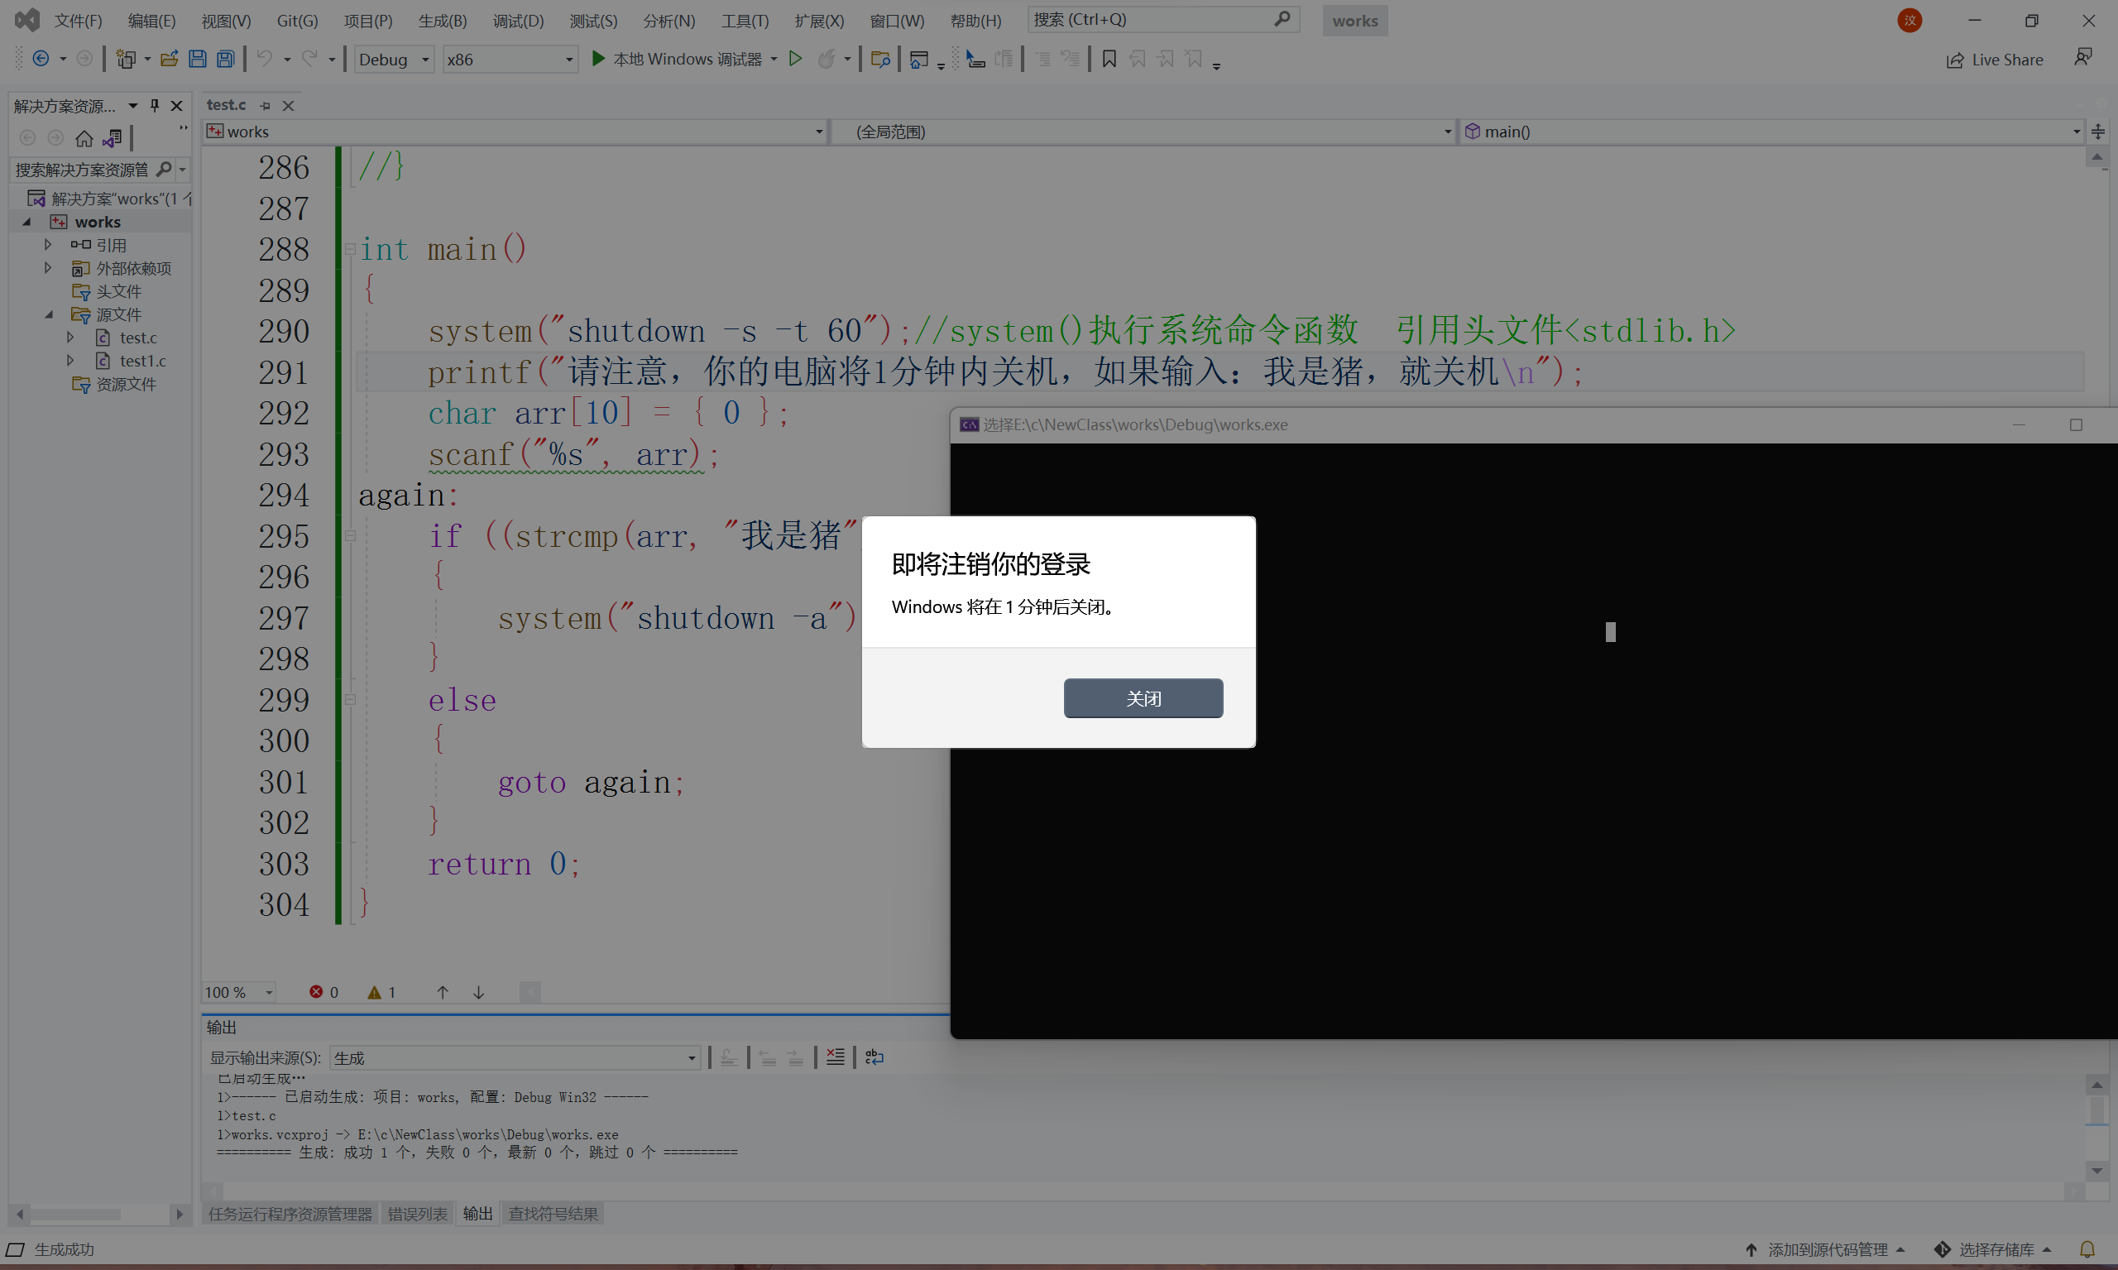Open the Debug configuration dropdown
The width and height of the screenshot is (2118, 1270).
(x=395, y=59)
